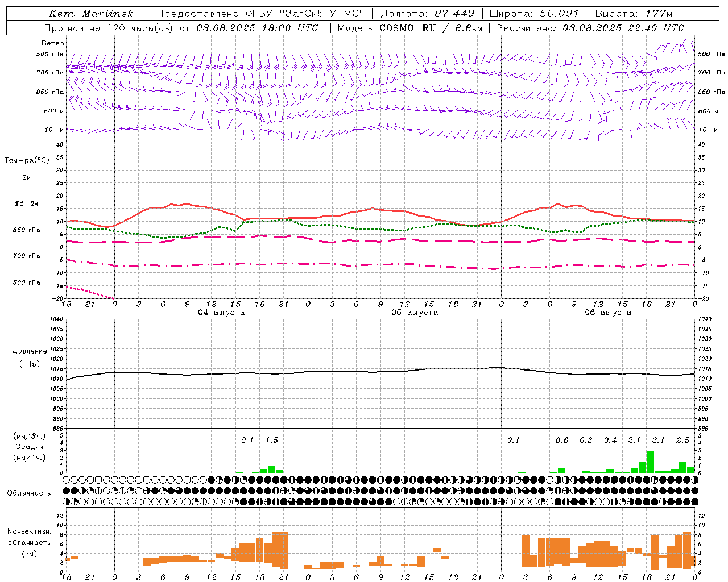Click the "Осадки" precipitation label

29,447
